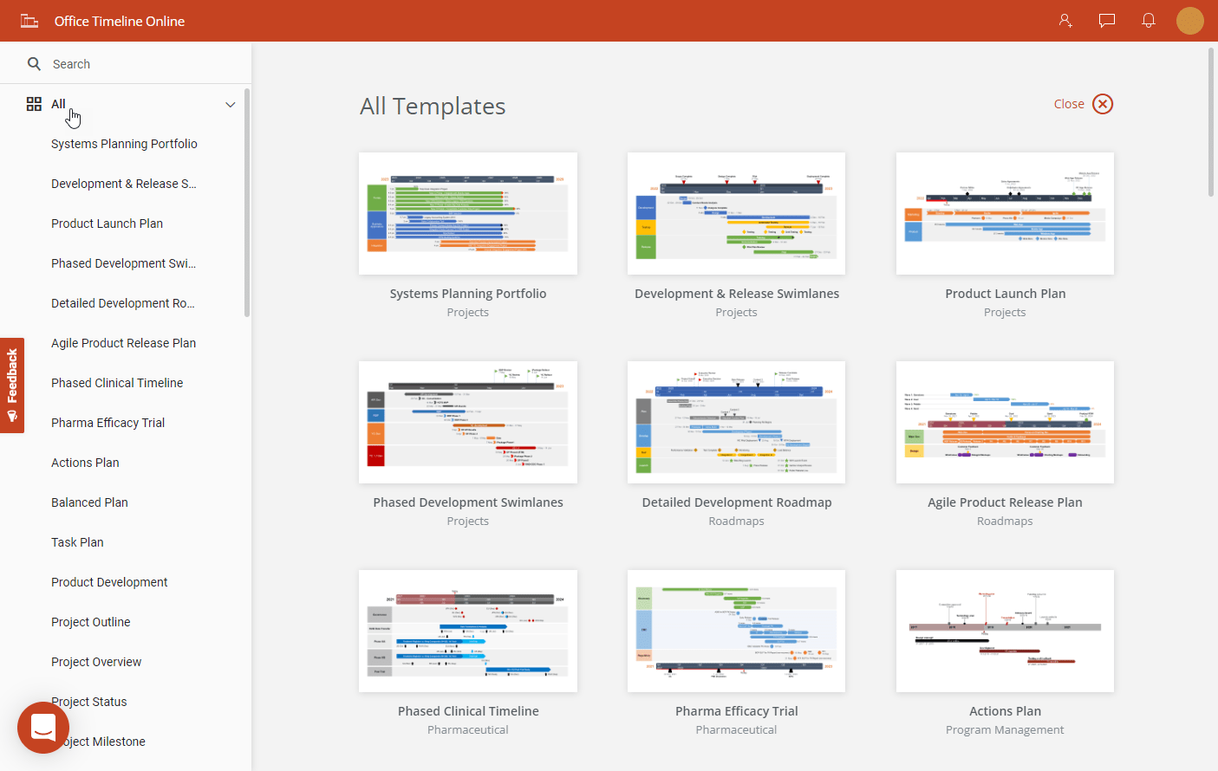Open the Feedback side tab
Image resolution: width=1218 pixels, height=771 pixels.
12,385
